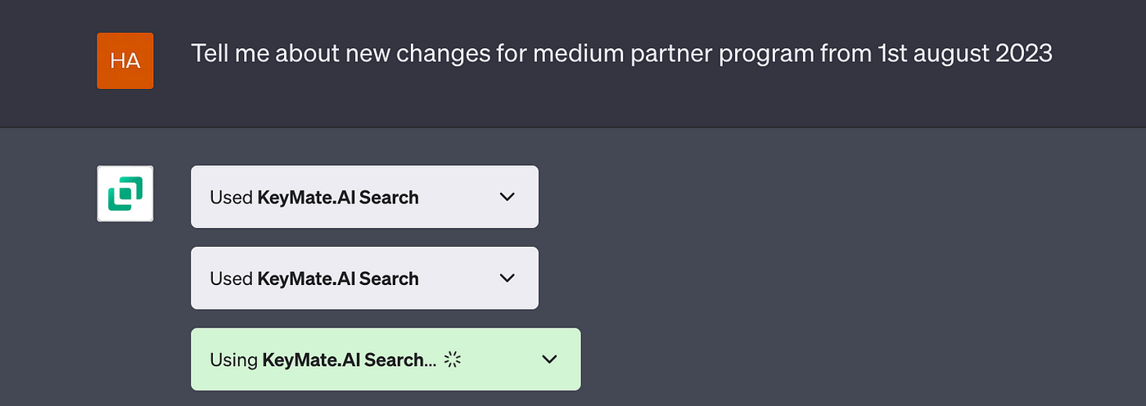Click bold KeyMate.AI Search text in second box
This screenshot has width=1146, height=406.
[338, 279]
